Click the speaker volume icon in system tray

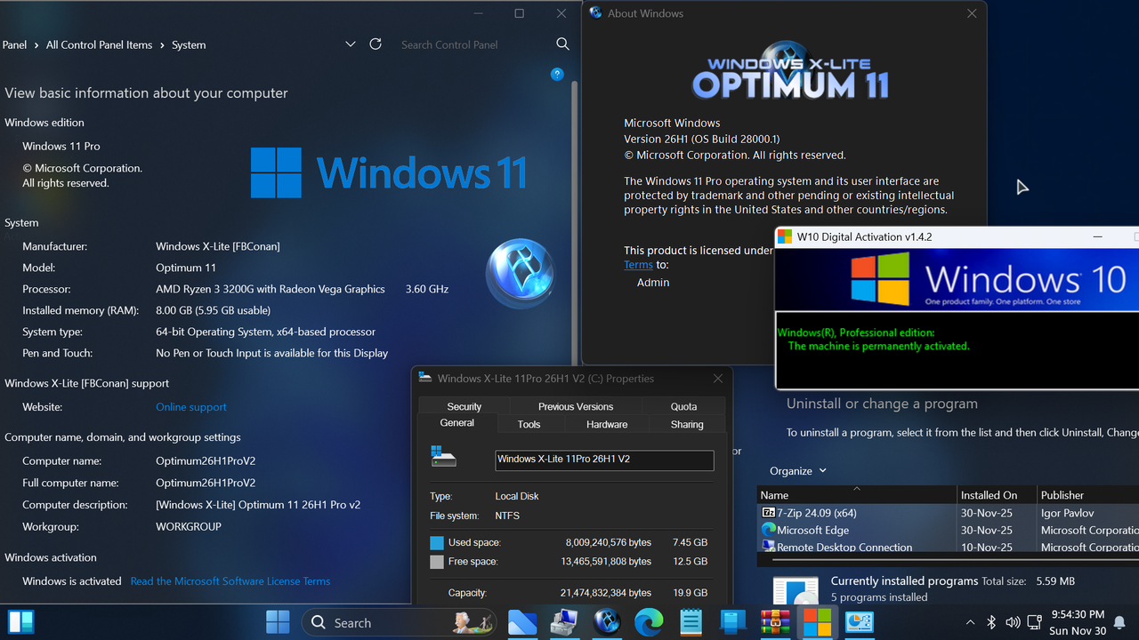coord(1012,622)
